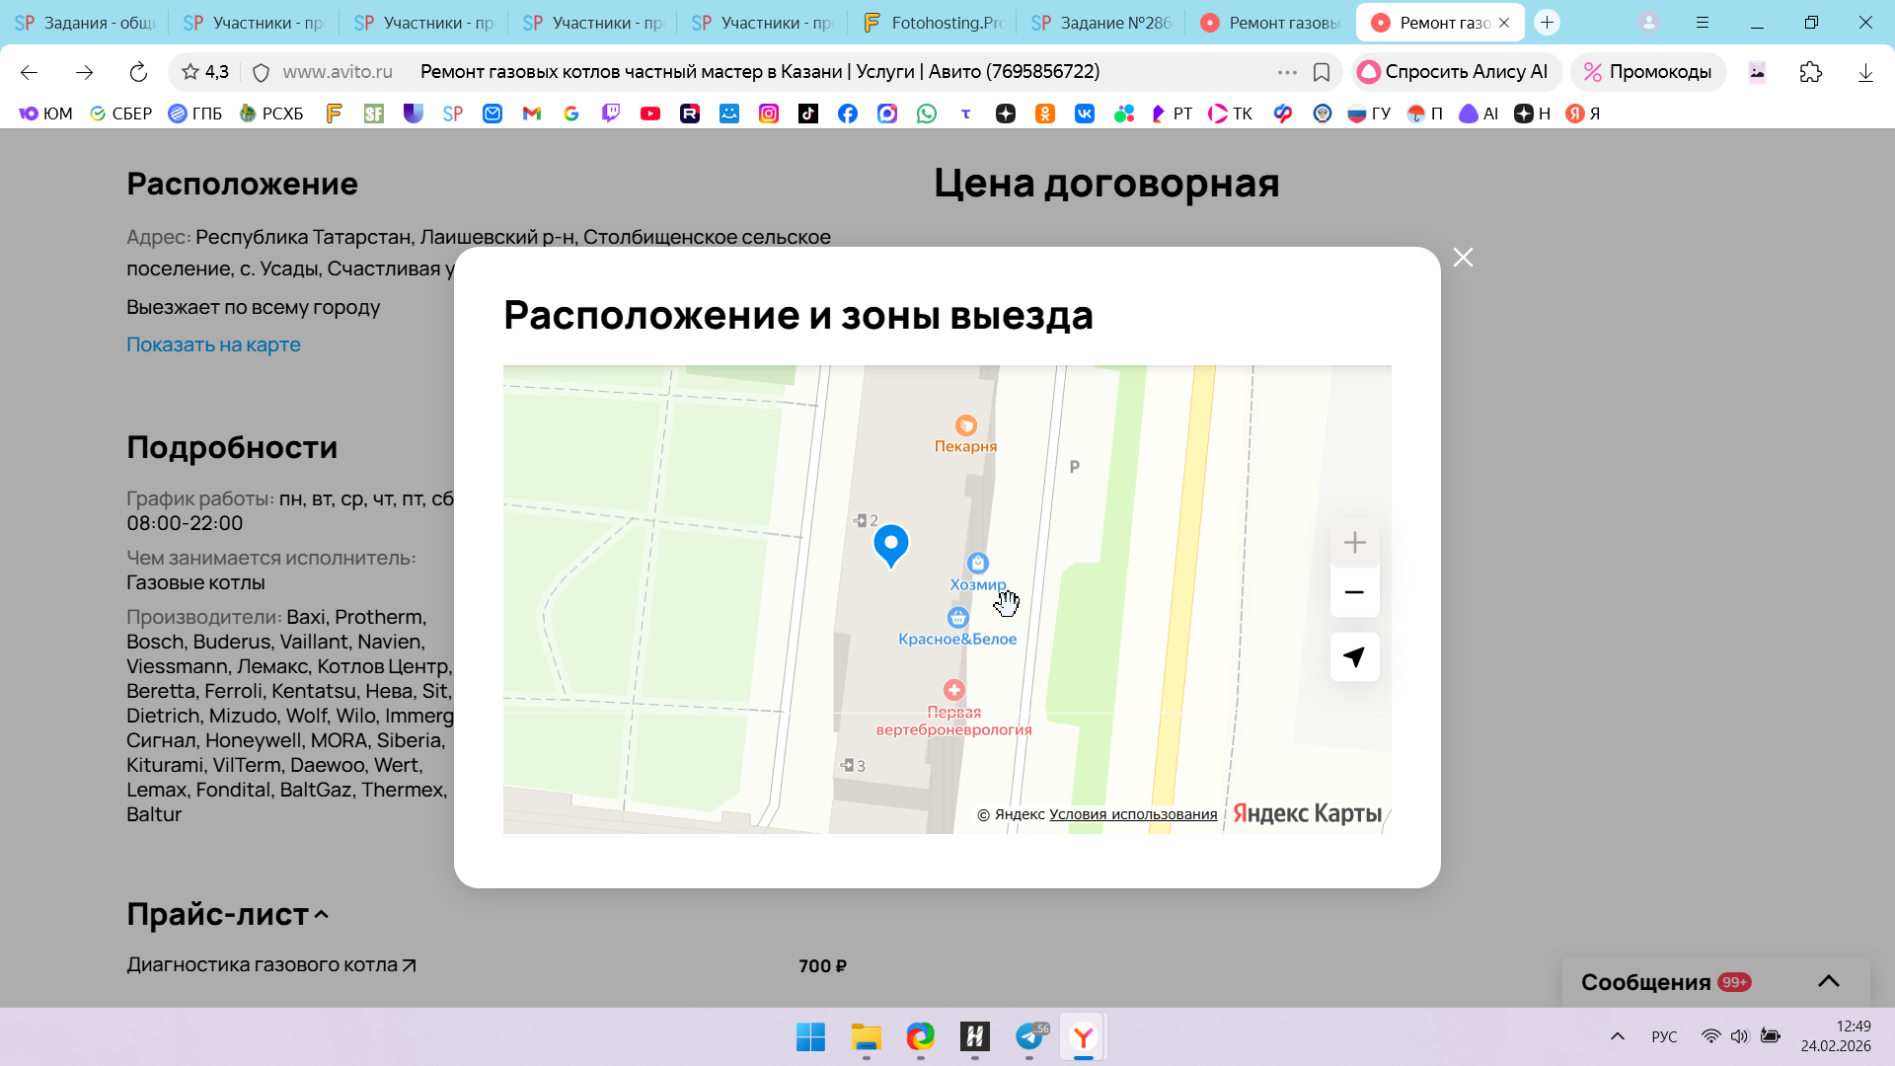Zoom in on the Yandex map
Viewport: 1895px width, 1066px height.
(x=1354, y=543)
